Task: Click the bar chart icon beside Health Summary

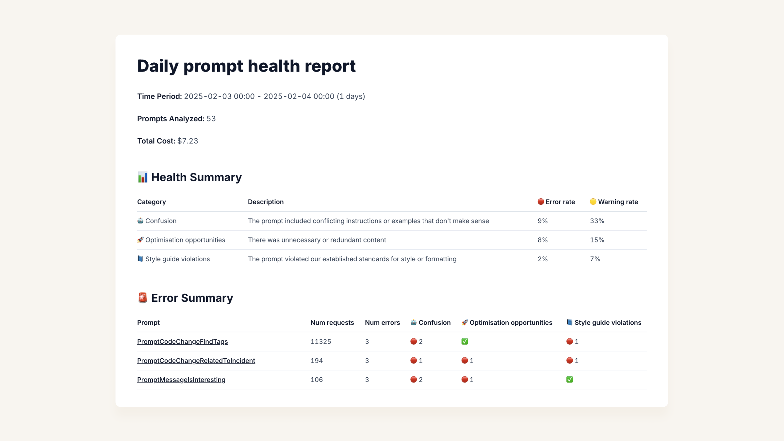Action: pyautogui.click(x=142, y=177)
